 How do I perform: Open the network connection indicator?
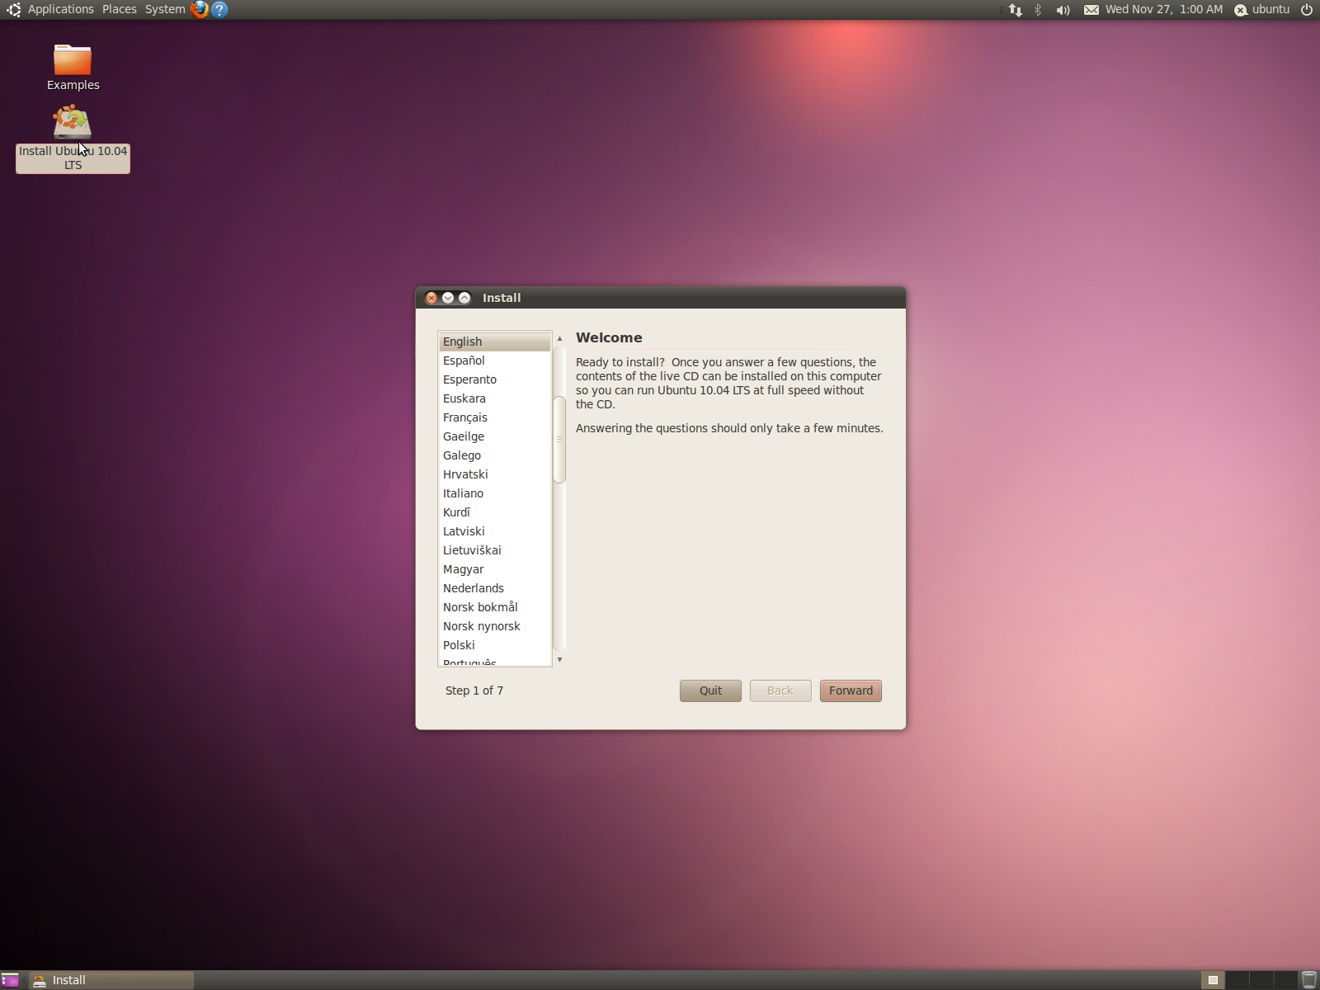point(1016,9)
